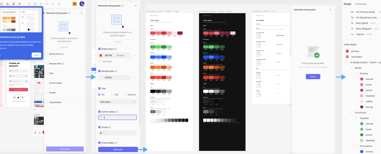Collapse the Functional group in Color styles
381x154 pixels.
pyautogui.click(x=351, y=113)
